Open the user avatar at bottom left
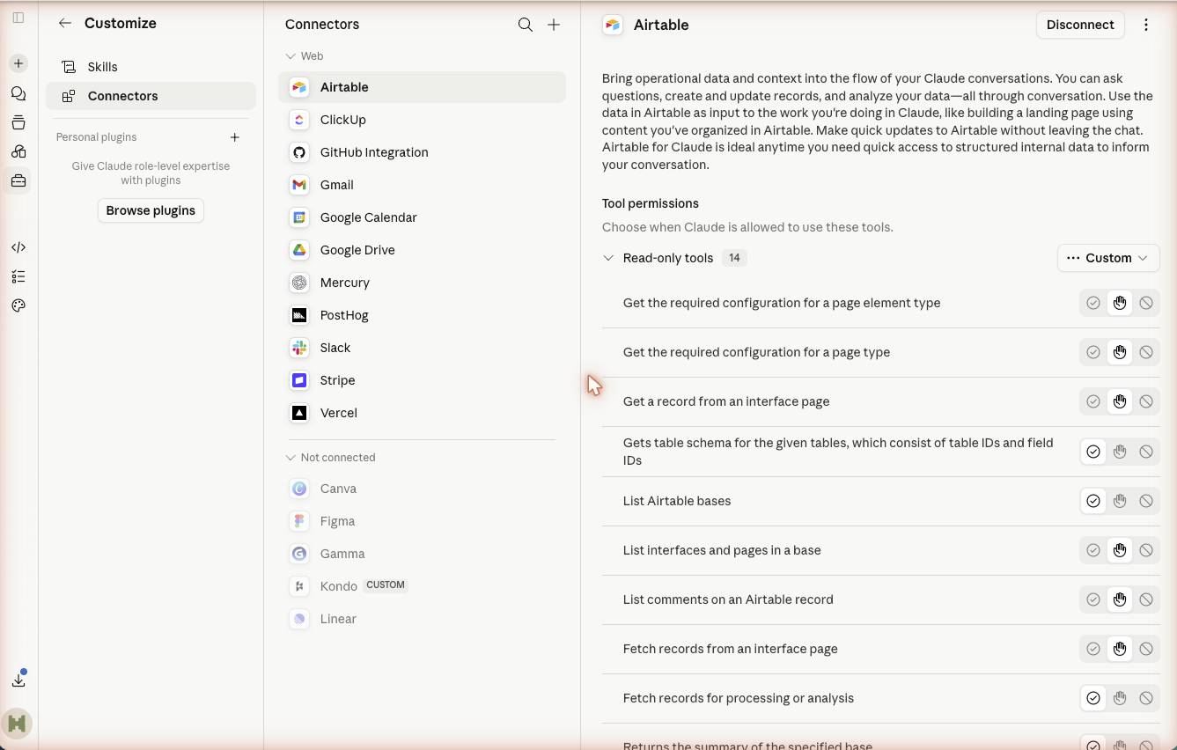Screen dimensions: 1177x750 tap(18, 724)
